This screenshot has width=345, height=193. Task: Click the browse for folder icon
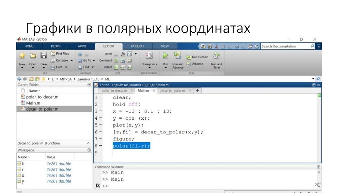(37, 79)
